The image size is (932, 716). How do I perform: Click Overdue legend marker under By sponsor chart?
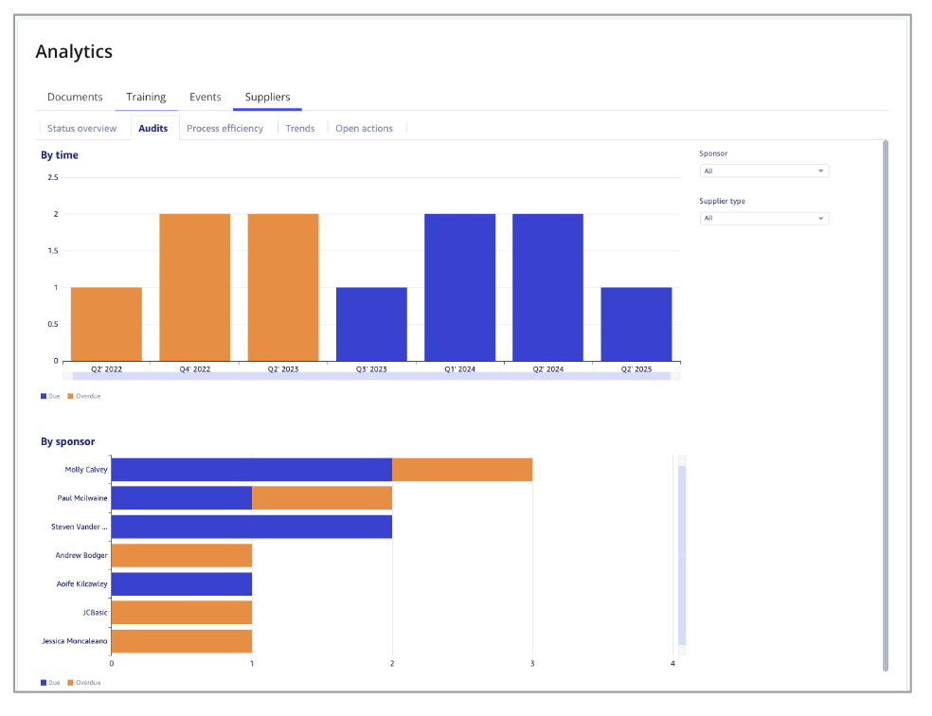coord(70,682)
